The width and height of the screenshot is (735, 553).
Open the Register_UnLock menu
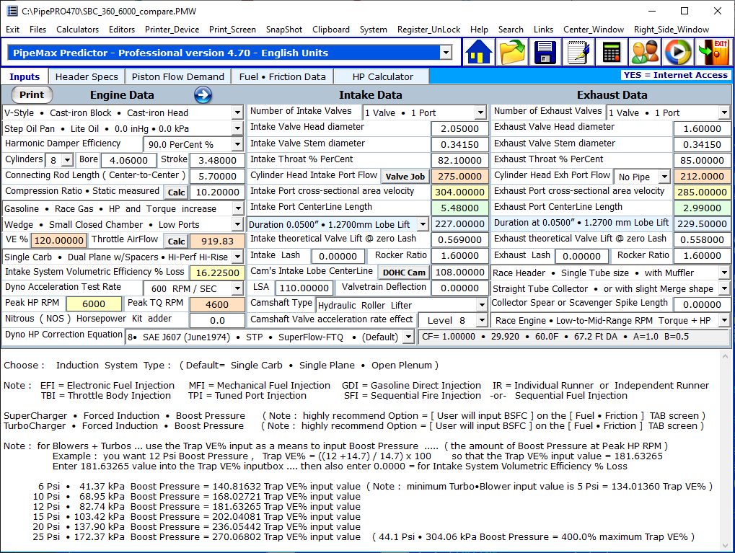[429, 30]
